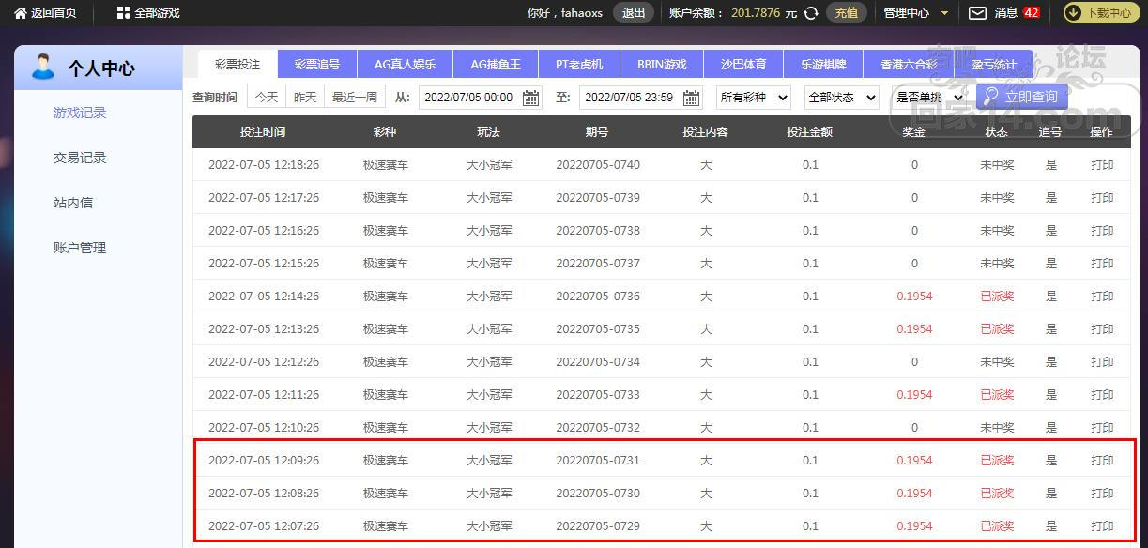Screen dimensions: 1148x548
Task: Click 未中奖 status of period 20220705-0734
Action: pyautogui.click(x=997, y=362)
